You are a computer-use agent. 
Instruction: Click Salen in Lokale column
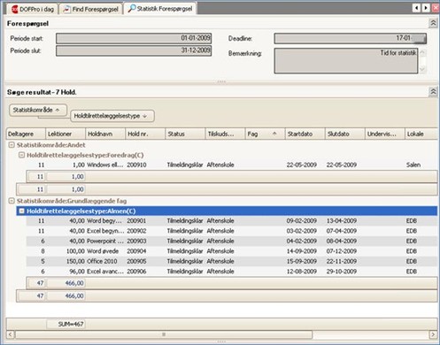click(413, 165)
